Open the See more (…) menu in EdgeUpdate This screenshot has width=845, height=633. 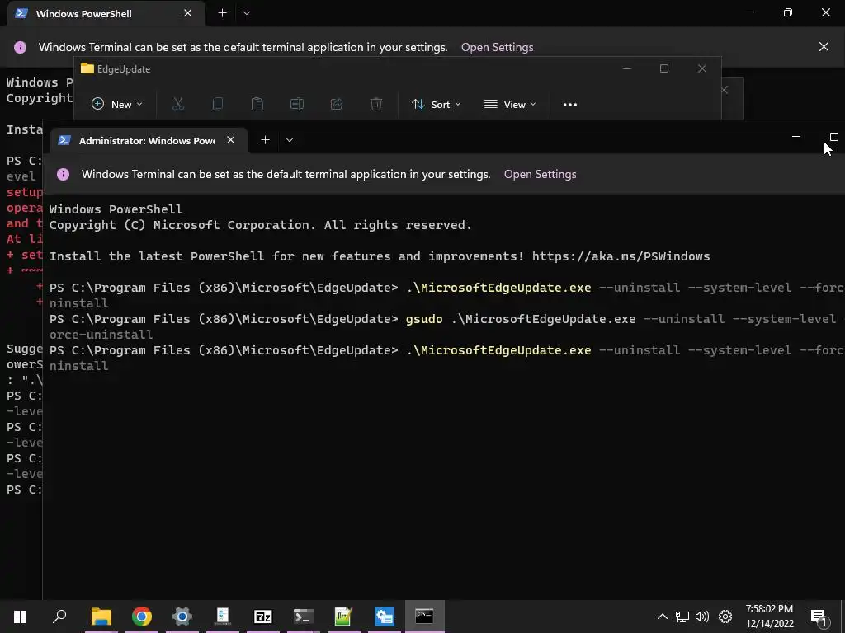pyautogui.click(x=569, y=105)
